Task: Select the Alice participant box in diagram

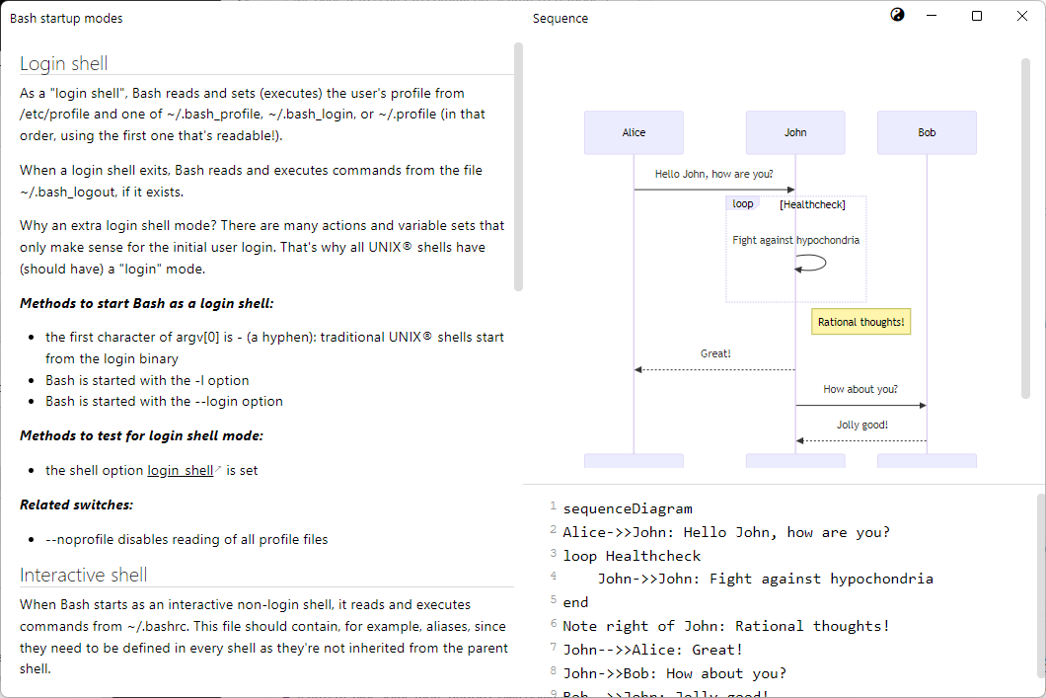Action: (634, 132)
